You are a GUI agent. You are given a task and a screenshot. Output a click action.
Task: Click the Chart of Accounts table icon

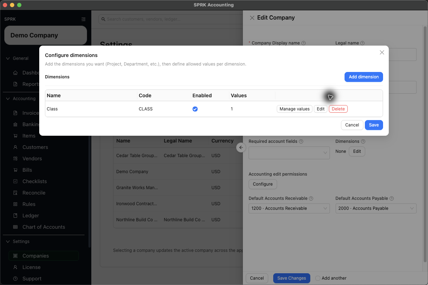coord(15,227)
